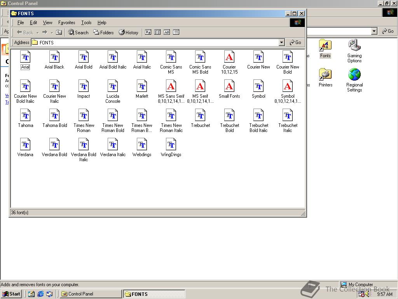
Task: Expand the Control Panel address dropdown
Action: tap(374, 31)
